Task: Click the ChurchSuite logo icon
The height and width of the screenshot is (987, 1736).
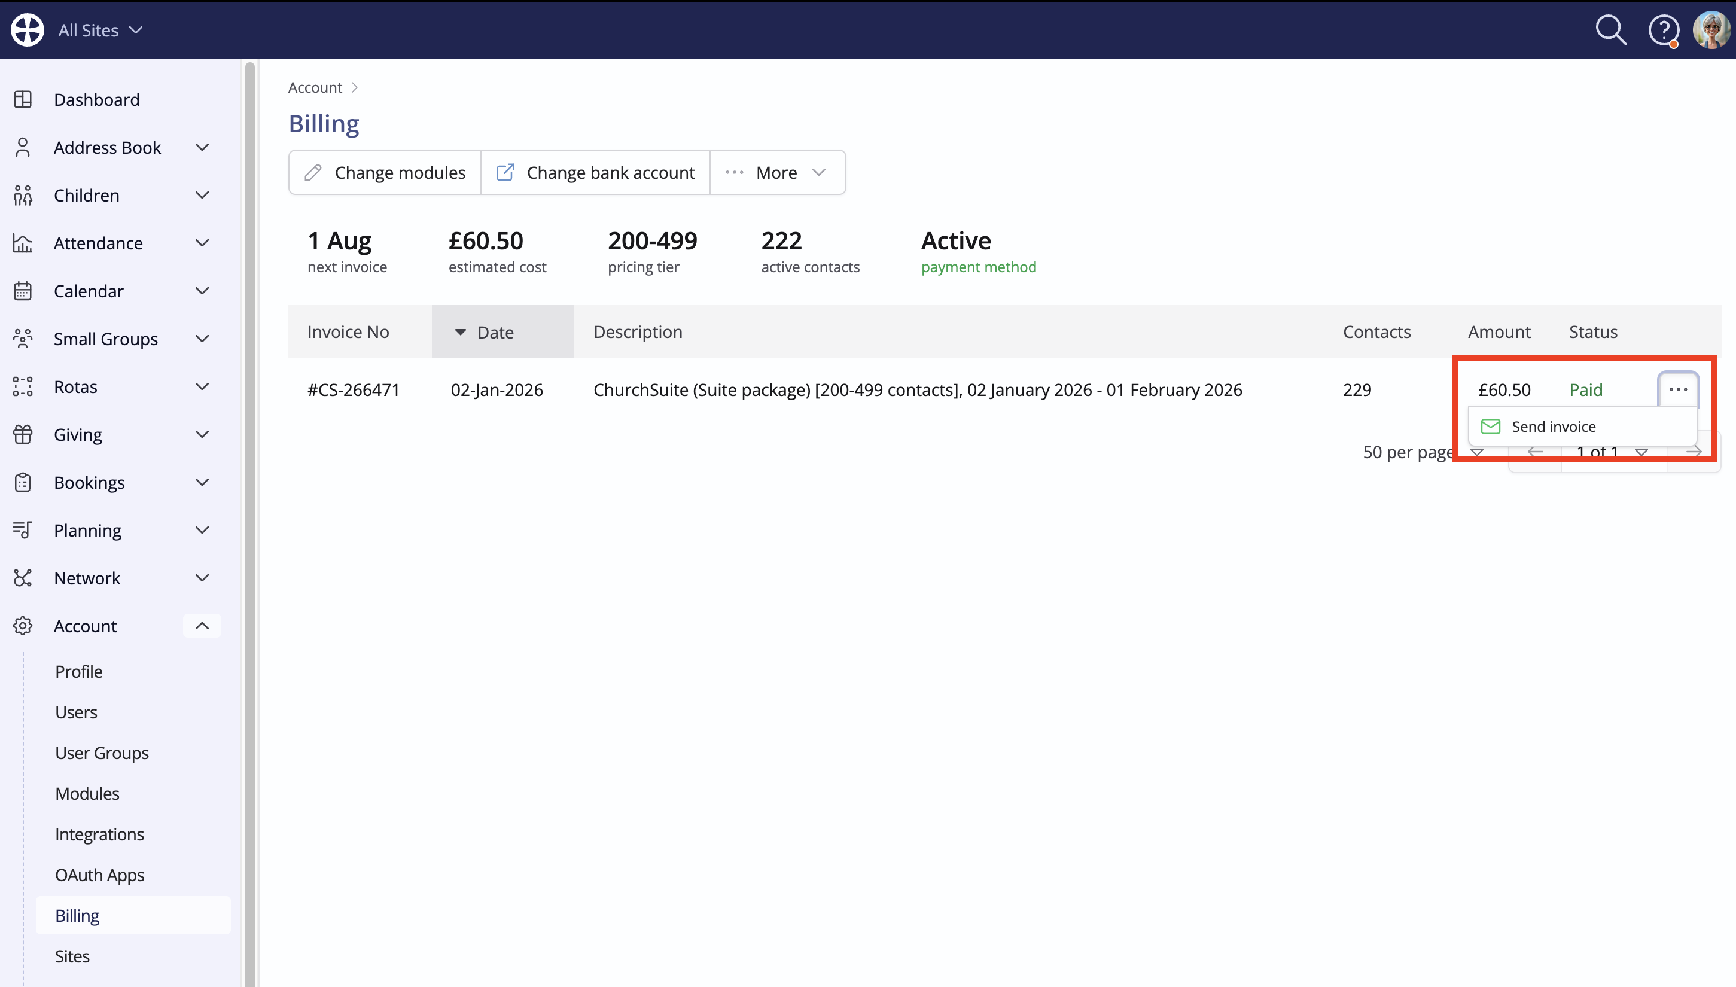Action: click(28, 30)
